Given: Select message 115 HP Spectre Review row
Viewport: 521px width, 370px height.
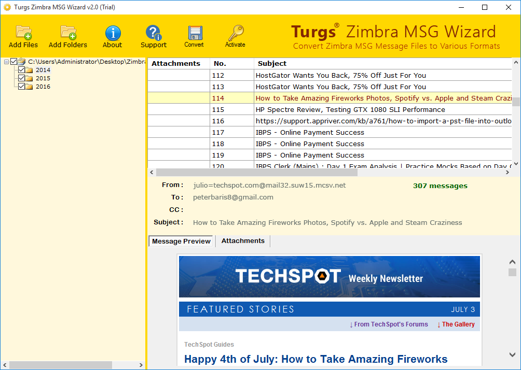Looking at the screenshot, I should (330, 109).
